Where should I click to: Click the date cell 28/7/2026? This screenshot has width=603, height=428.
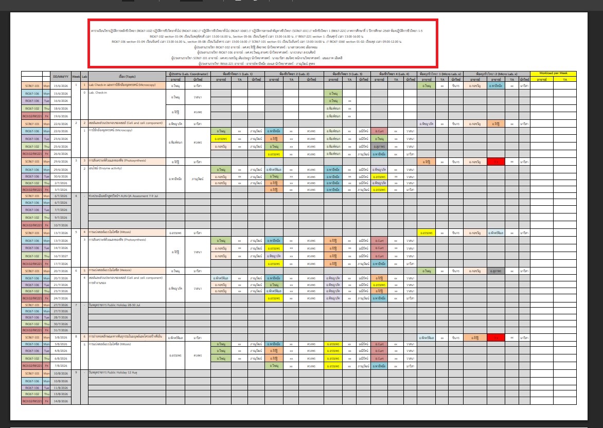[x=61, y=317]
